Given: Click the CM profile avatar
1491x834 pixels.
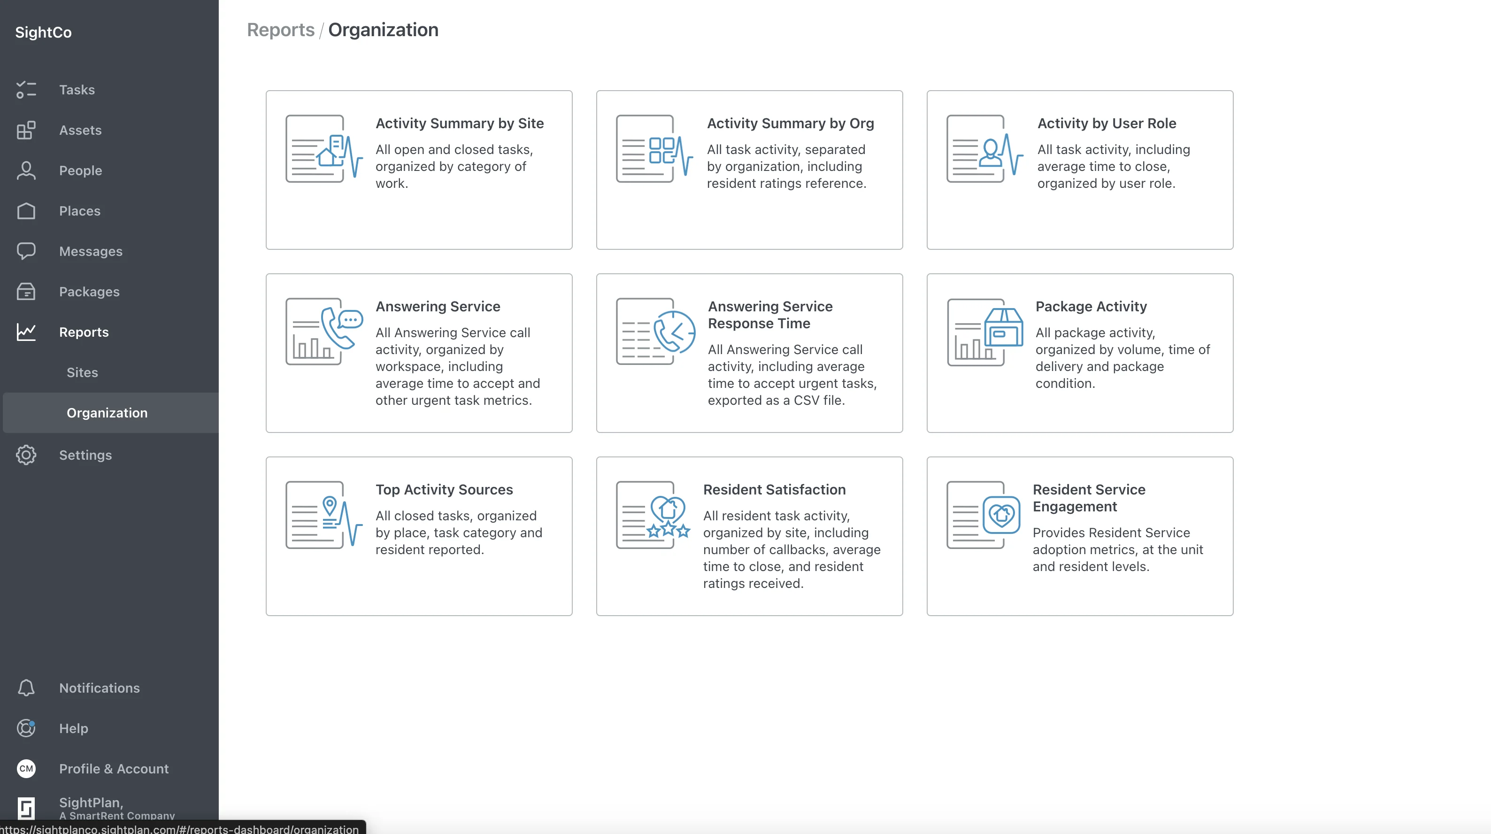Looking at the screenshot, I should point(26,769).
